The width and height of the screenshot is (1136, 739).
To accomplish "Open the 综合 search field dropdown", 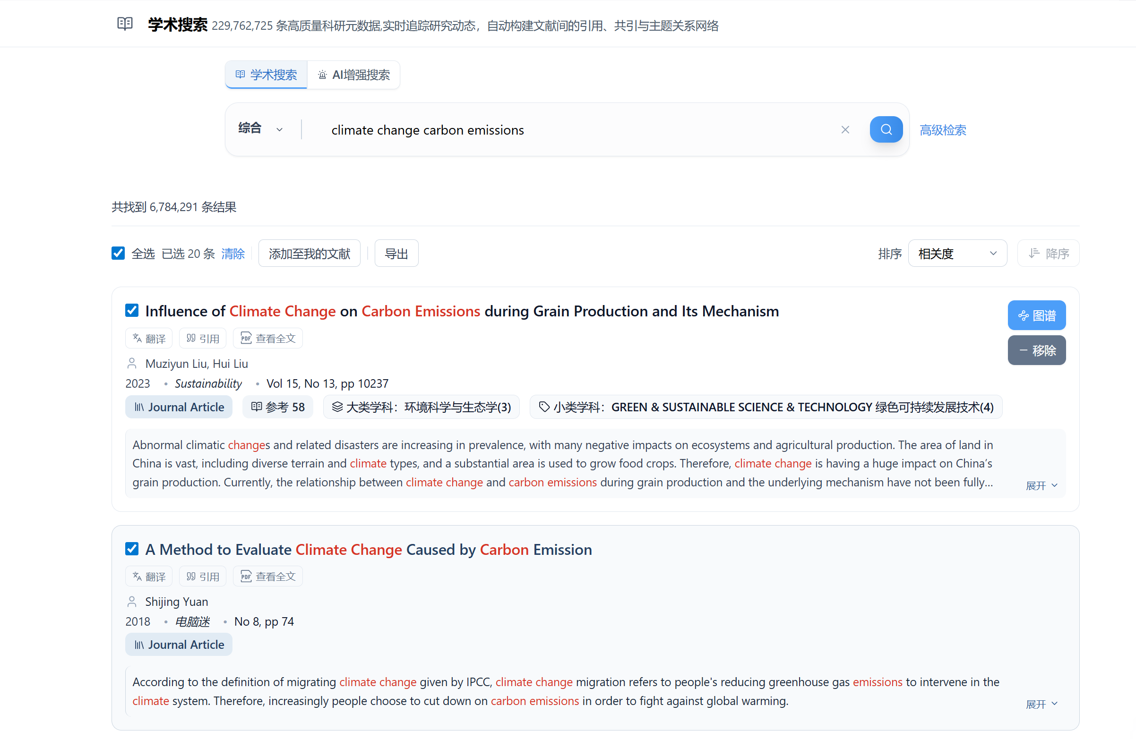I will (x=261, y=129).
